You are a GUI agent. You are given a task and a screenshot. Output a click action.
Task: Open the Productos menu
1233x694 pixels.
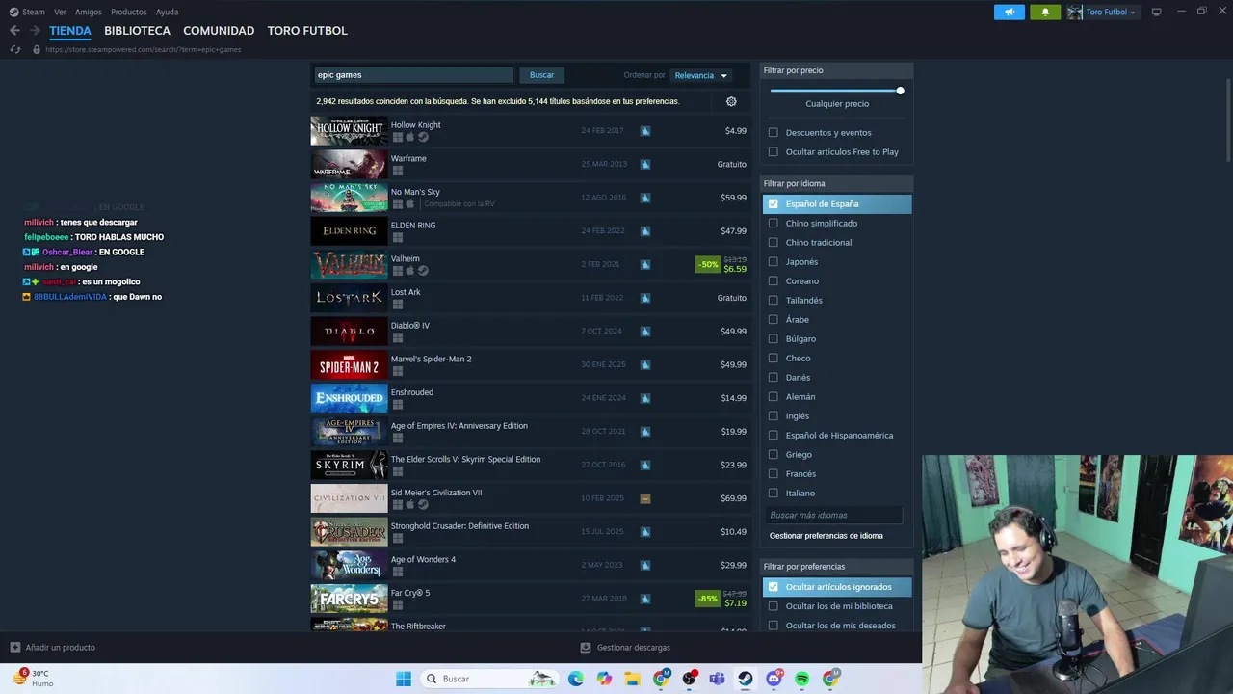[x=129, y=12]
